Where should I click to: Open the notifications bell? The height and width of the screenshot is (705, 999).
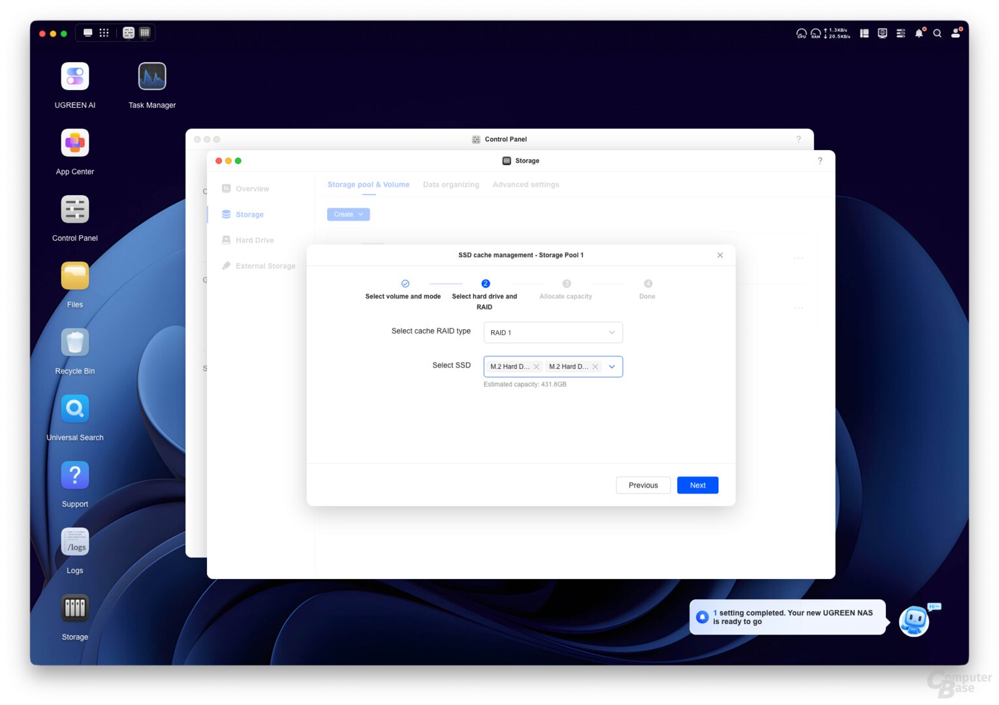(919, 33)
